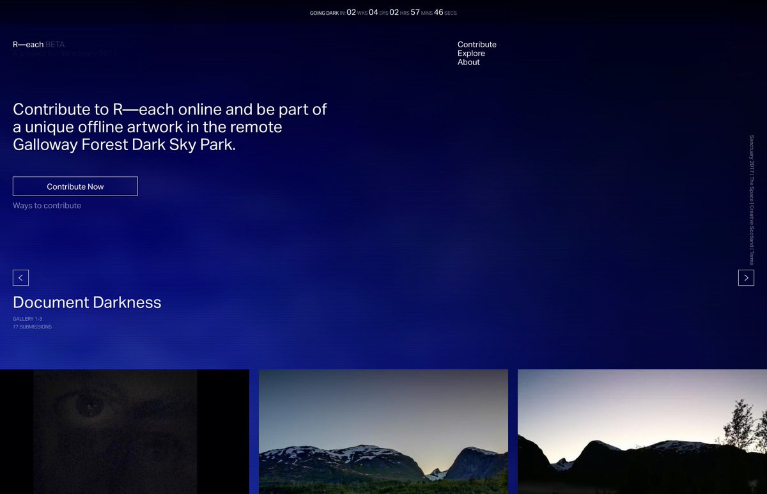Click the 'Contribute to R—each online' headline

coord(170,127)
